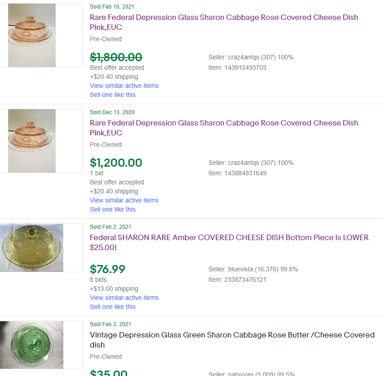This screenshot has width=383, height=376.
Task: Click item number 233873476121
Action: click(x=245, y=280)
